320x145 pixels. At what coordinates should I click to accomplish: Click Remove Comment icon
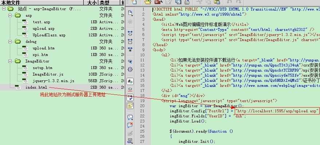click(x=130, y=125)
